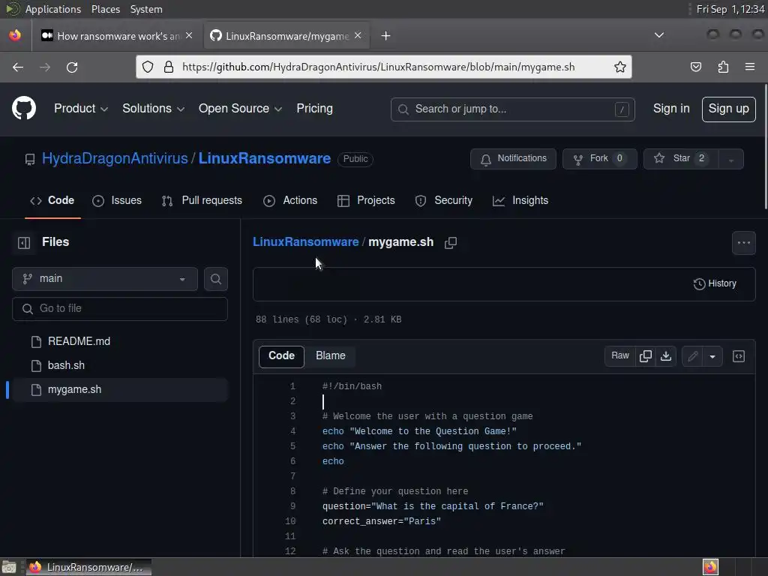Click the tracking protection shield icon
This screenshot has width=768, height=576.
148,67
